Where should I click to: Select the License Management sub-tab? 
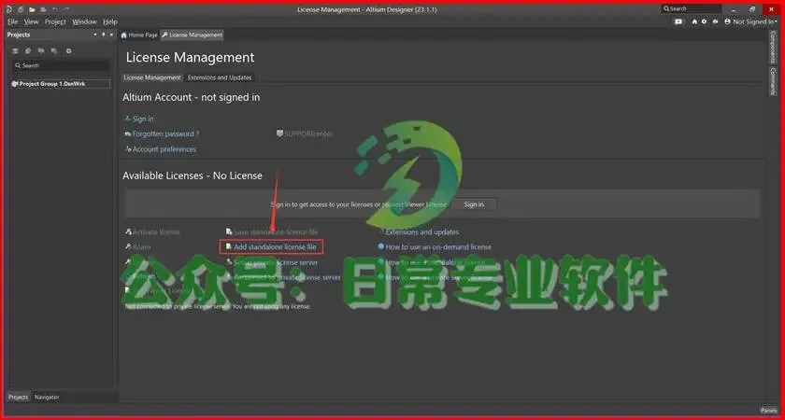(152, 77)
